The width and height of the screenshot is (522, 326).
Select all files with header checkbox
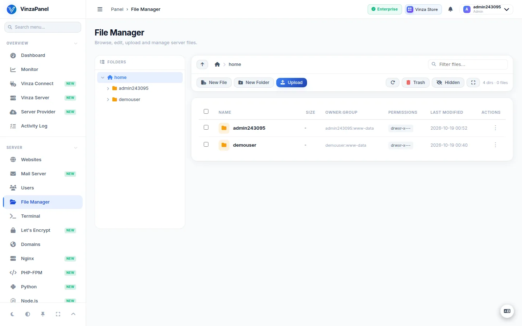tap(206, 112)
